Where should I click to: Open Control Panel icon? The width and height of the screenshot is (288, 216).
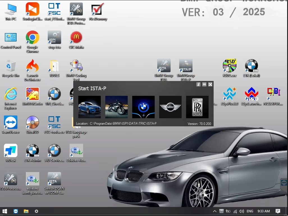11,40
